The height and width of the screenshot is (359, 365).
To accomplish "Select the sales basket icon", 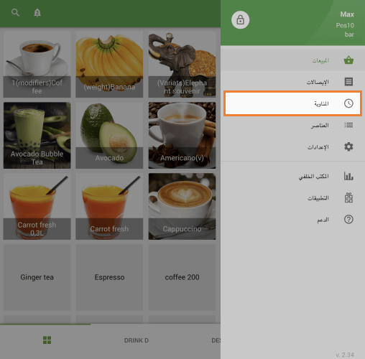I will coord(348,60).
